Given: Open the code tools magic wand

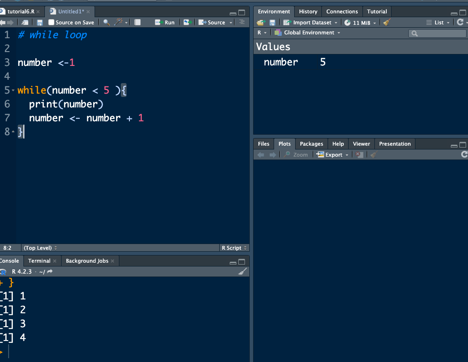Looking at the screenshot, I should (119, 22).
